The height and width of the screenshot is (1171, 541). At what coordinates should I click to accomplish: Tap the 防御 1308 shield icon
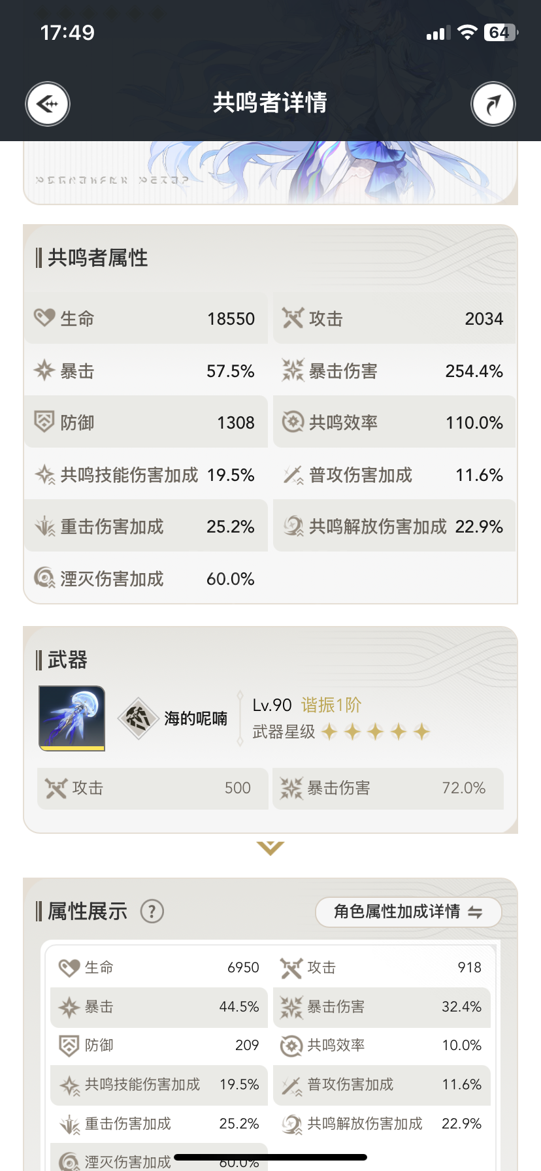click(44, 422)
